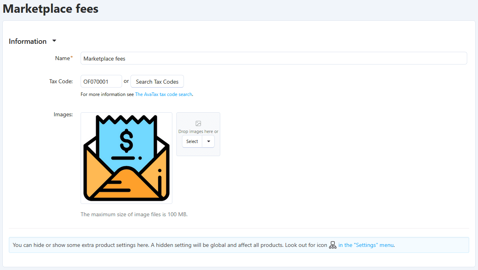Open the Select button dropdown arrow
Screen dimensions: 478x270
click(x=209, y=141)
